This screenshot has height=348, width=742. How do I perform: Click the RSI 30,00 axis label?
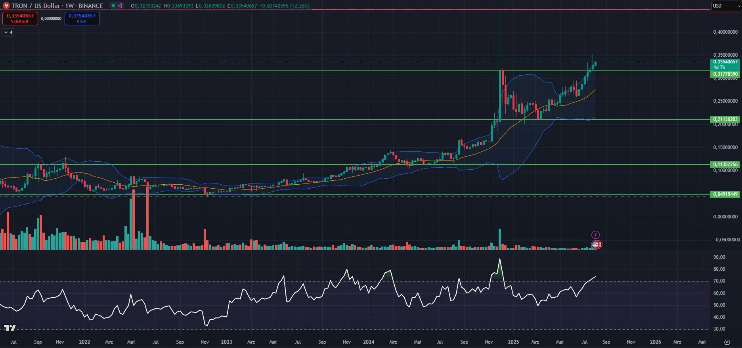(719, 329)
